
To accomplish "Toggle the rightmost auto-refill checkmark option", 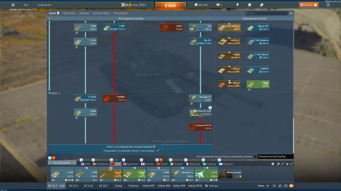I will pyautogui.click(x=291, y=164).
